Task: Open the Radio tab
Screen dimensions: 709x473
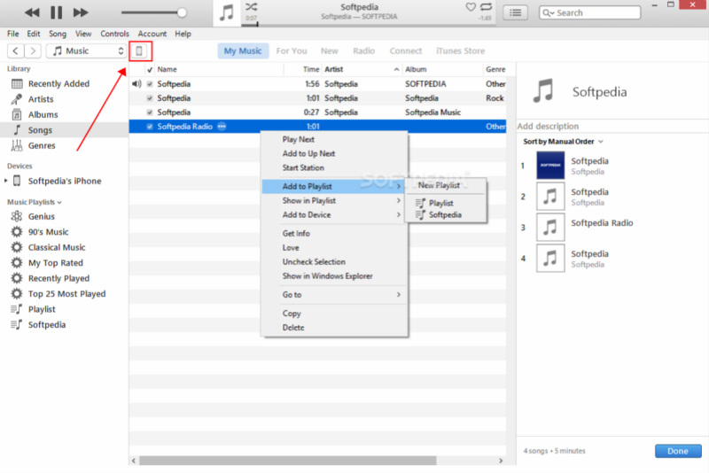Action: 363,51
